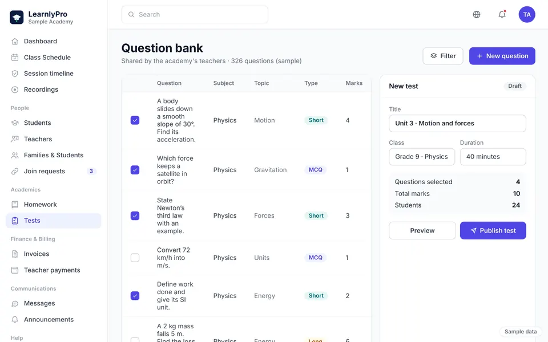Click the Search input field
This screenshot has width=548, height=342.
[195, 14]
